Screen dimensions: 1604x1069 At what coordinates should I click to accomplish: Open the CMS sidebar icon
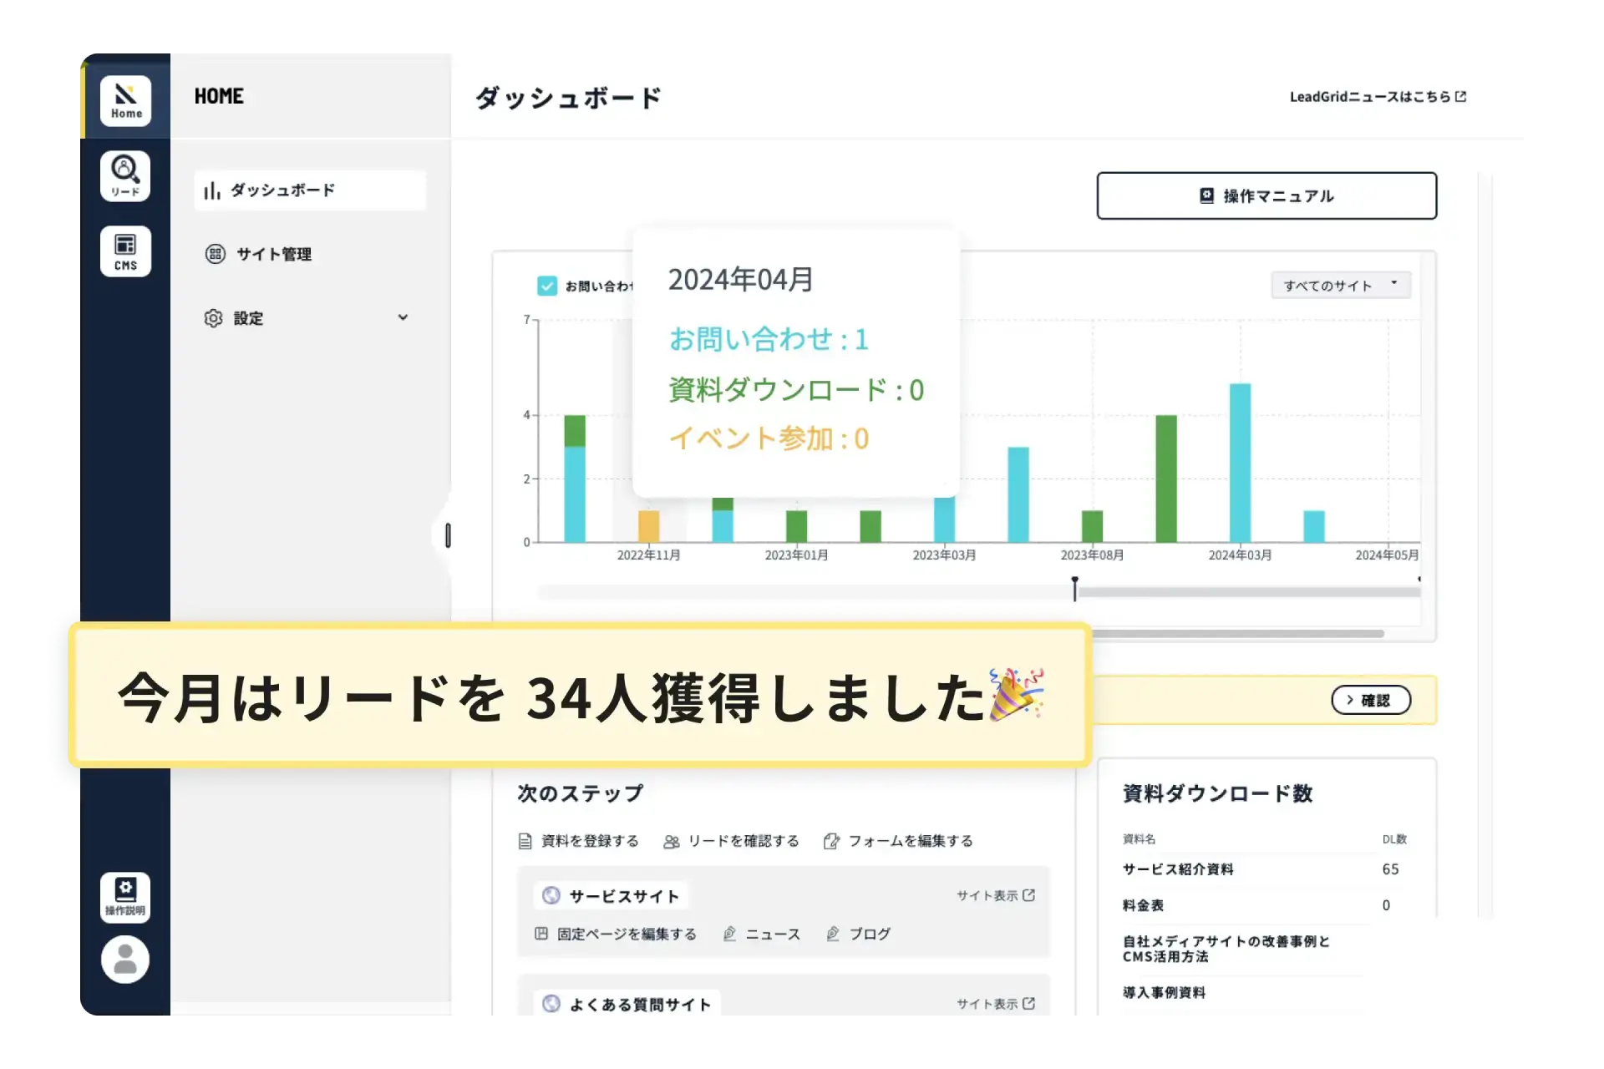pyautogui.click(x=125, y=251)
